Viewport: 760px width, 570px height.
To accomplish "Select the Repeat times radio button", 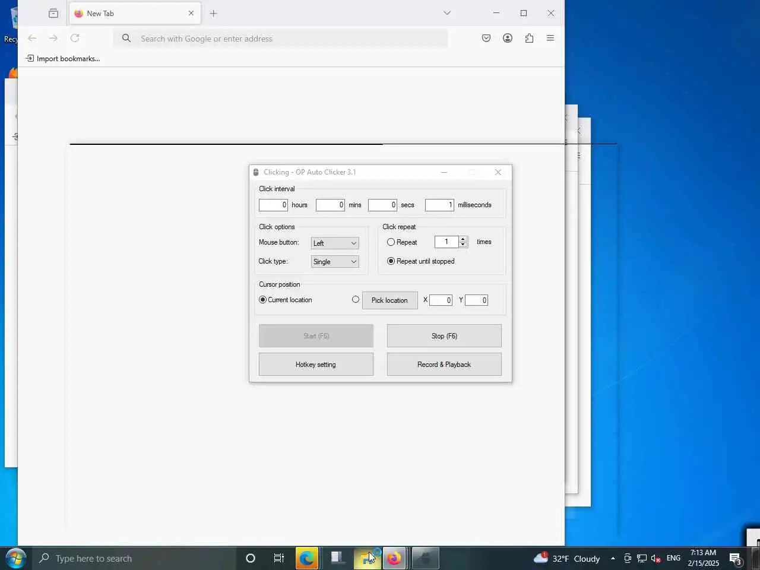I will coord(391,242).
